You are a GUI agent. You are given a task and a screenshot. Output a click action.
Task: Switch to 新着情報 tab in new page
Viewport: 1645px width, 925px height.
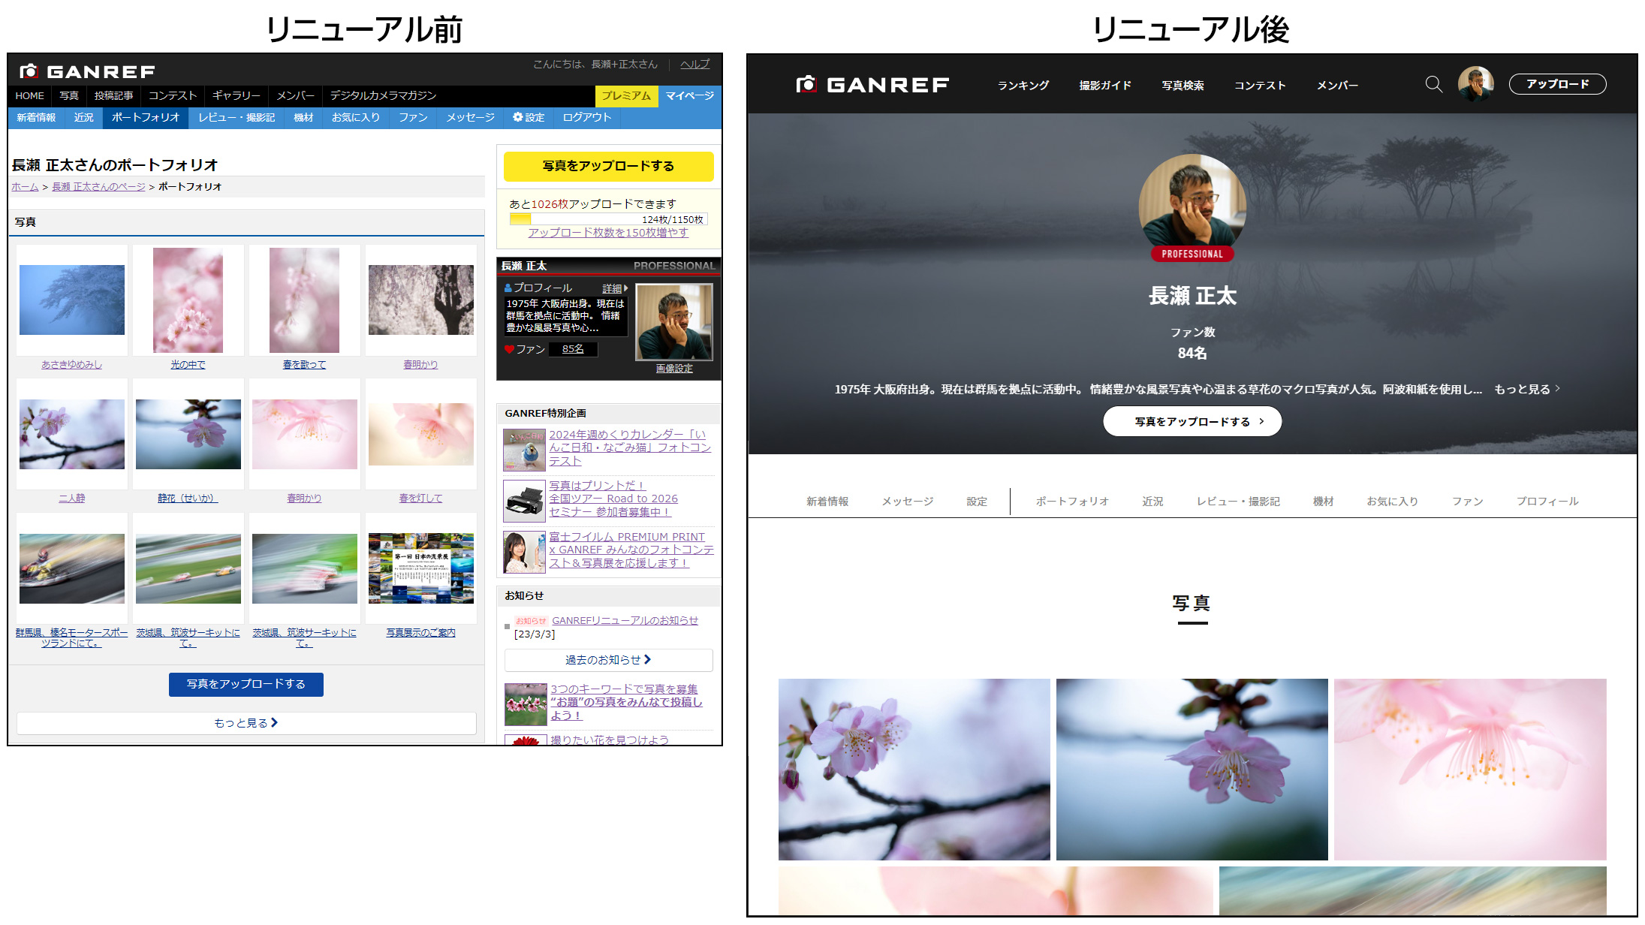tap(827, 502)
